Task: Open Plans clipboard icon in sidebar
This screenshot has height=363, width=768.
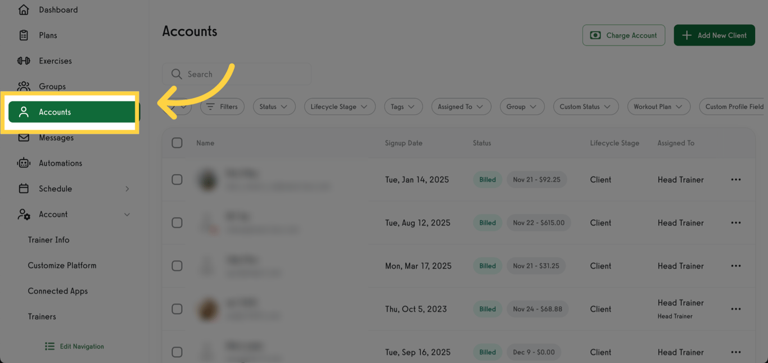Action: click(x=24, y=35)
